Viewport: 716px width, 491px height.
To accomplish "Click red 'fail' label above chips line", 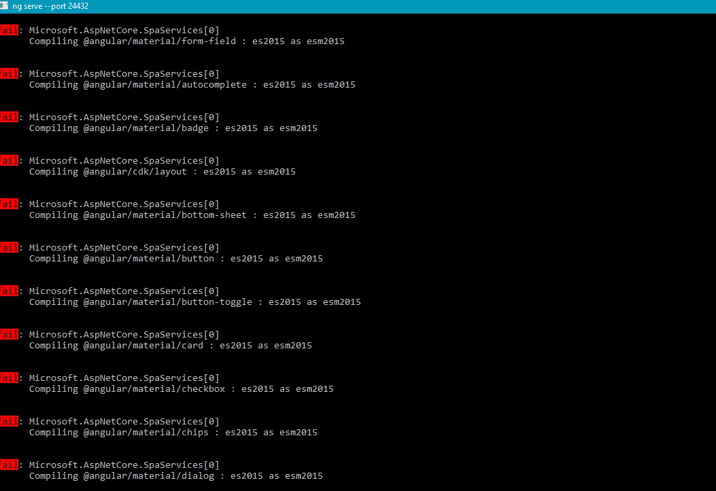I will click(x=9, y=421).
